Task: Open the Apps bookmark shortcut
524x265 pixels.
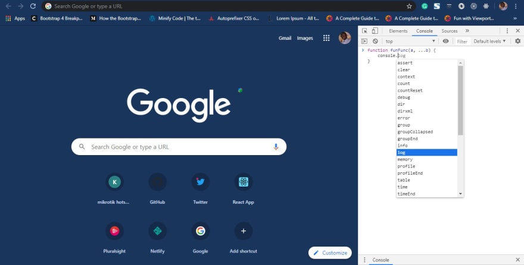Action: pos(15,18)
